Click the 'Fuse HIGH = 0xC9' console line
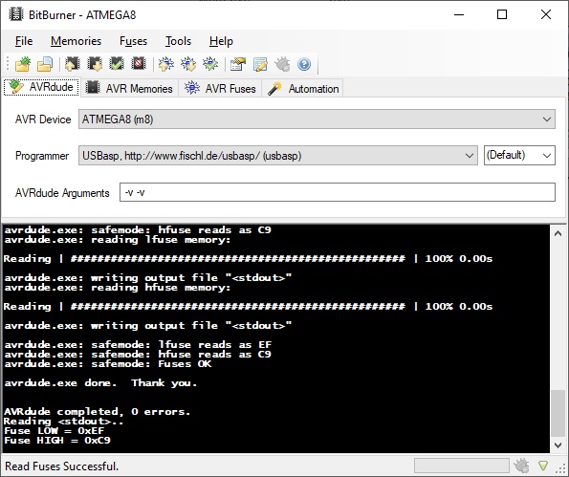 (x=57, y=441)
